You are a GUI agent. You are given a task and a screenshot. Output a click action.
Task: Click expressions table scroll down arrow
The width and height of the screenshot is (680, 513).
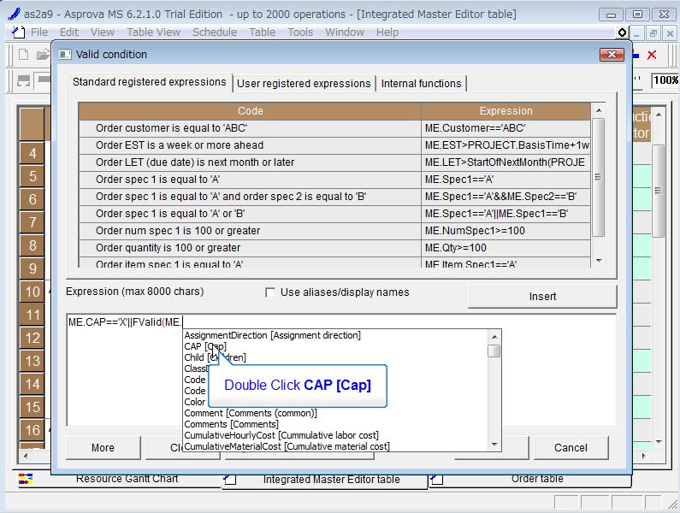pos(599,261)
